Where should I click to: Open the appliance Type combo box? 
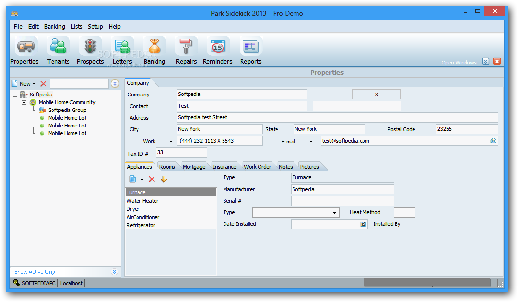click(296, 213)
